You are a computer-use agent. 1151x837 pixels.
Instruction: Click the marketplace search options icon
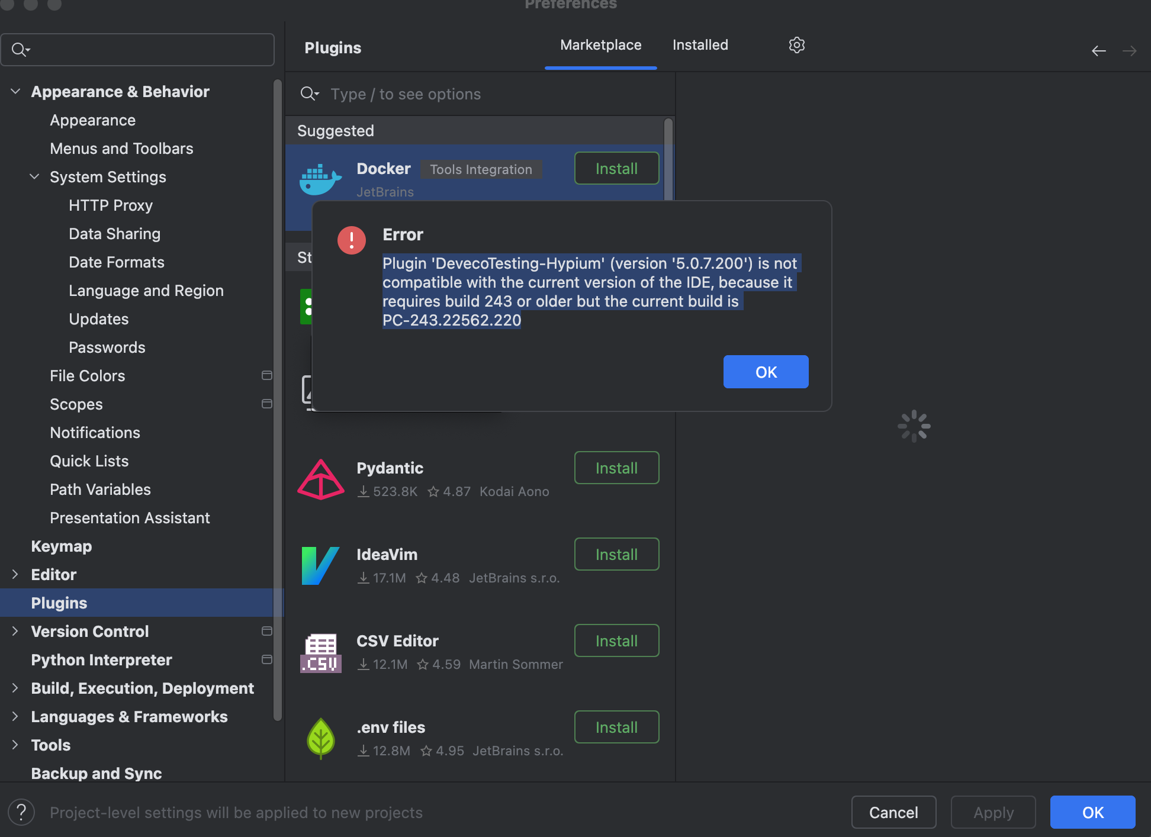pos(310,94)
